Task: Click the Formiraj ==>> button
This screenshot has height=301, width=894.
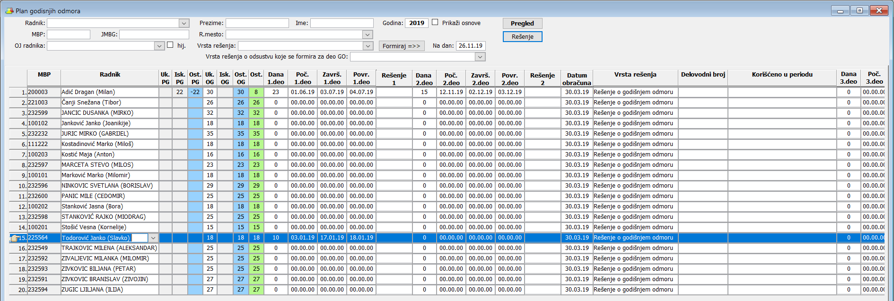Action: (401, 46)
